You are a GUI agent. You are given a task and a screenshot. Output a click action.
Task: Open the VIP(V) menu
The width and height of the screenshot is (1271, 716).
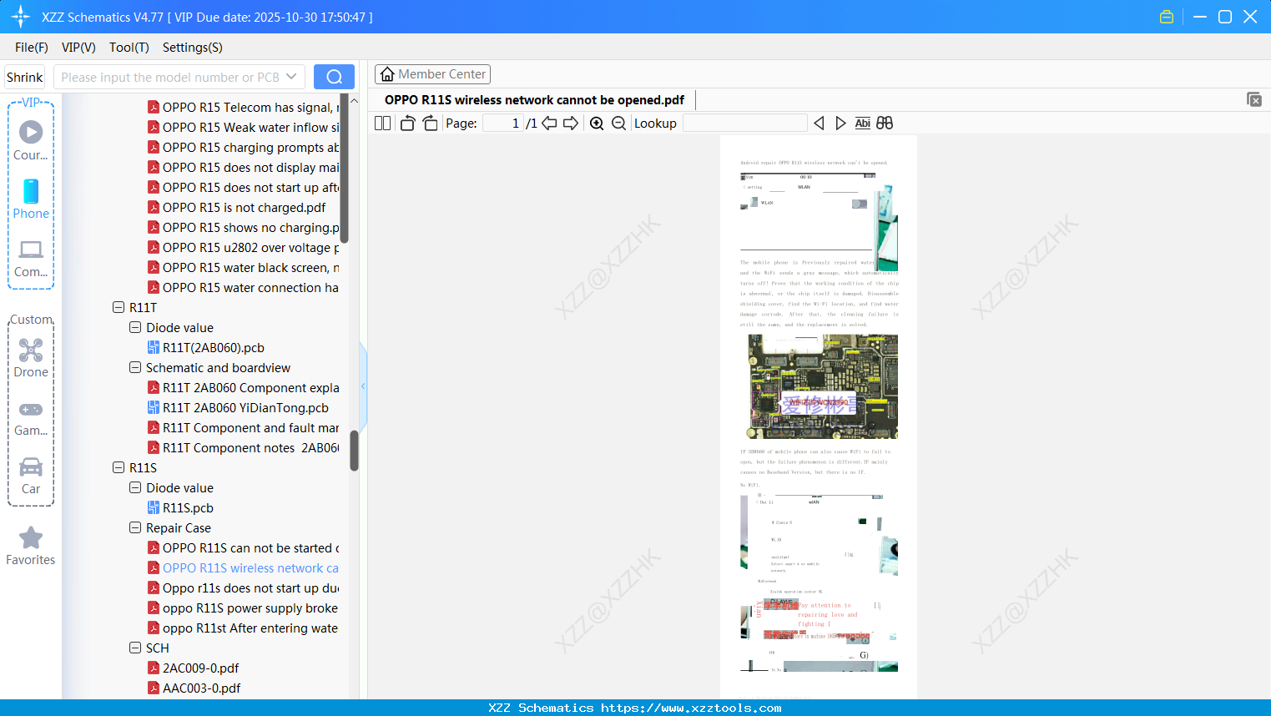[78, 48]
